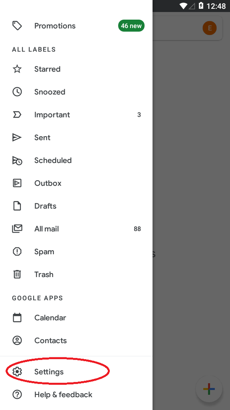Select the Drafts document icon
The width and height of the screenshot is (230, 410).
(x=17, y=206)
